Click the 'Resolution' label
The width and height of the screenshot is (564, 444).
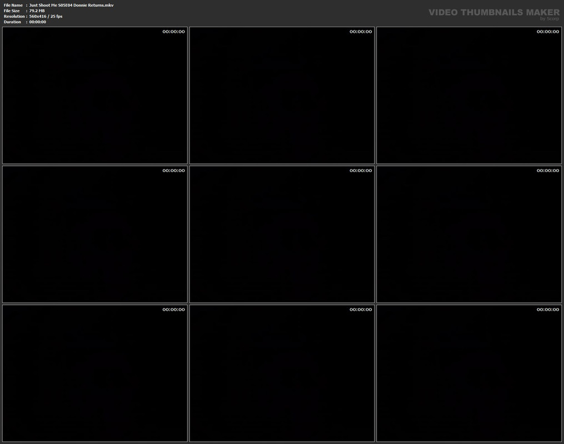(x=14, y=17)
